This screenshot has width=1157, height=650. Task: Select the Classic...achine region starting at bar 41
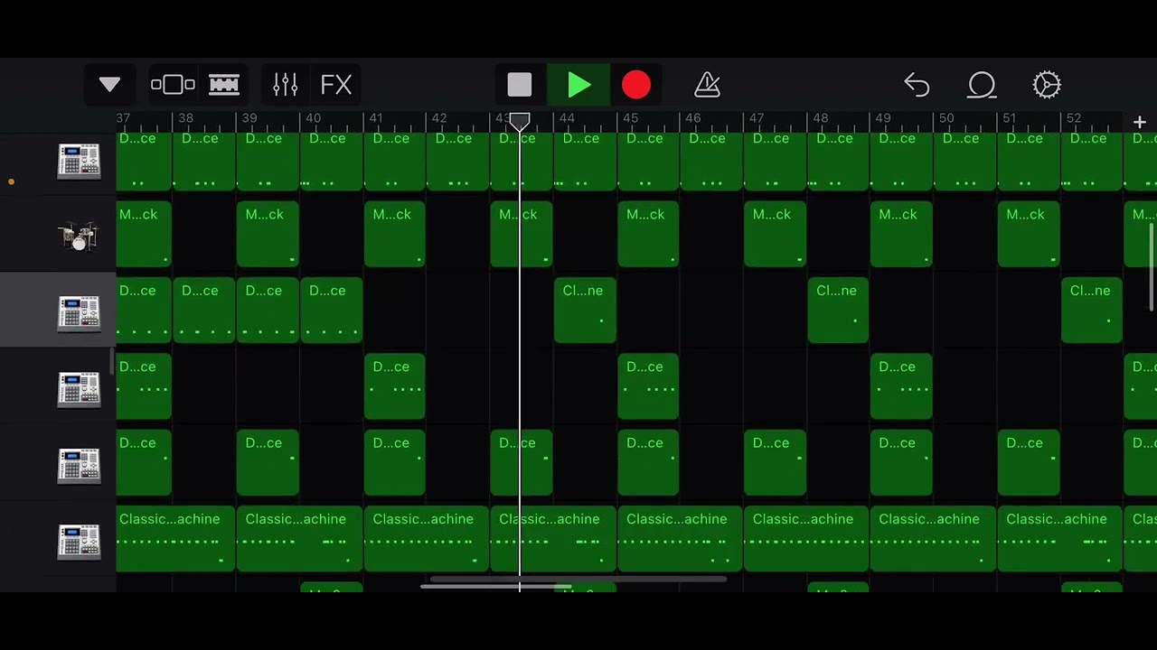point(427,541)
